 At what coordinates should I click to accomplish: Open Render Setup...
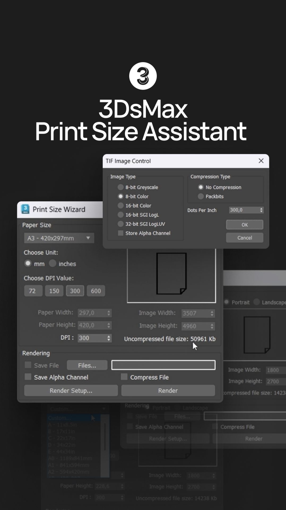(x=71, y=390)
